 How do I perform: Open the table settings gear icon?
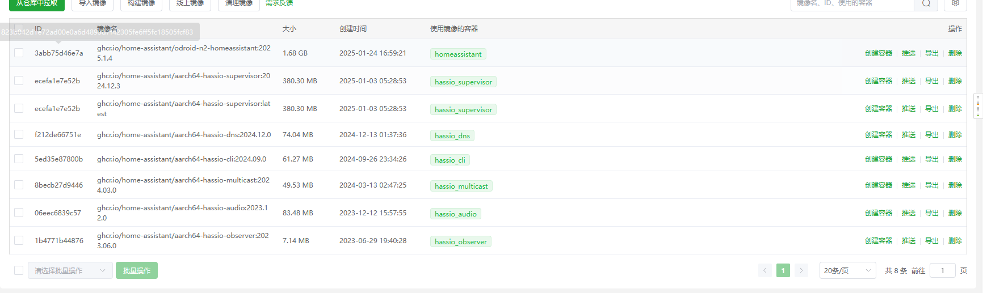pos(955,3)
